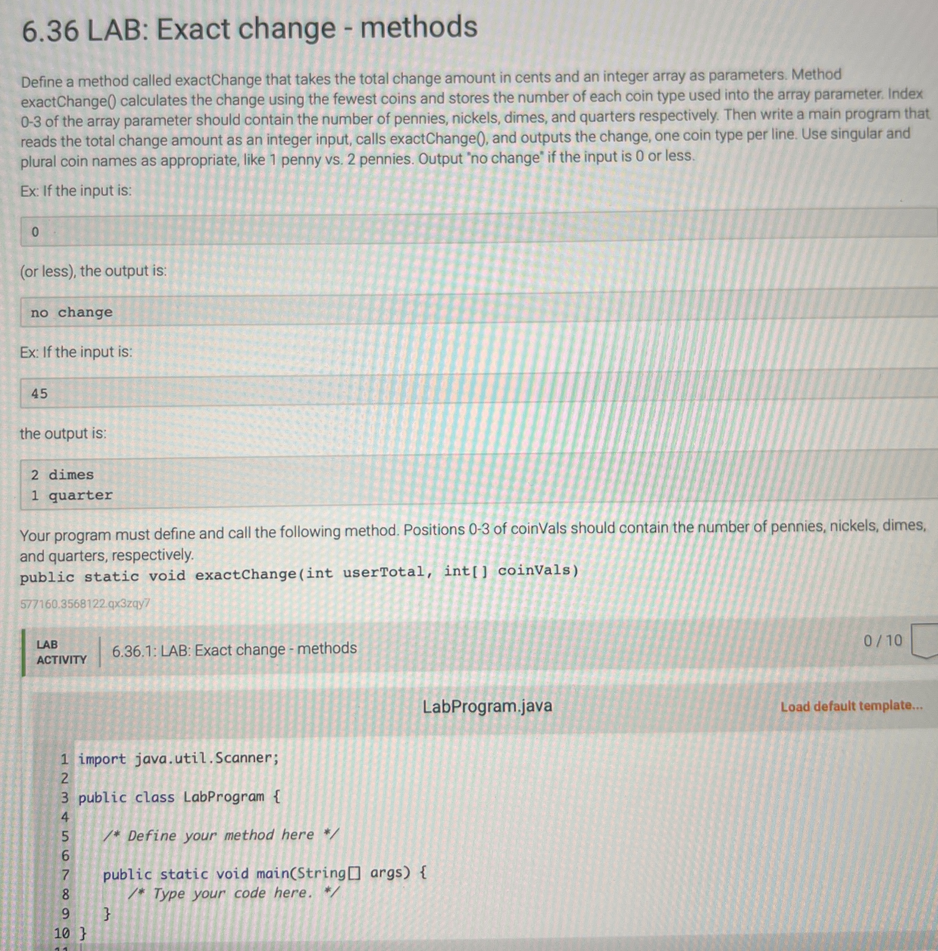This screenshot has width=938, height=951.
Task: Select the LabProgram.java file tab
Action: (x=487, y=706)
